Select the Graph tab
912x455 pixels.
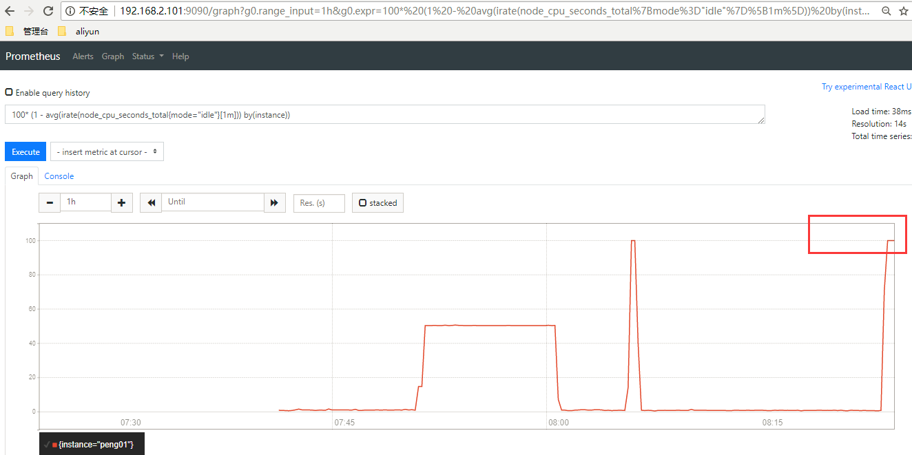coord(21,176)
